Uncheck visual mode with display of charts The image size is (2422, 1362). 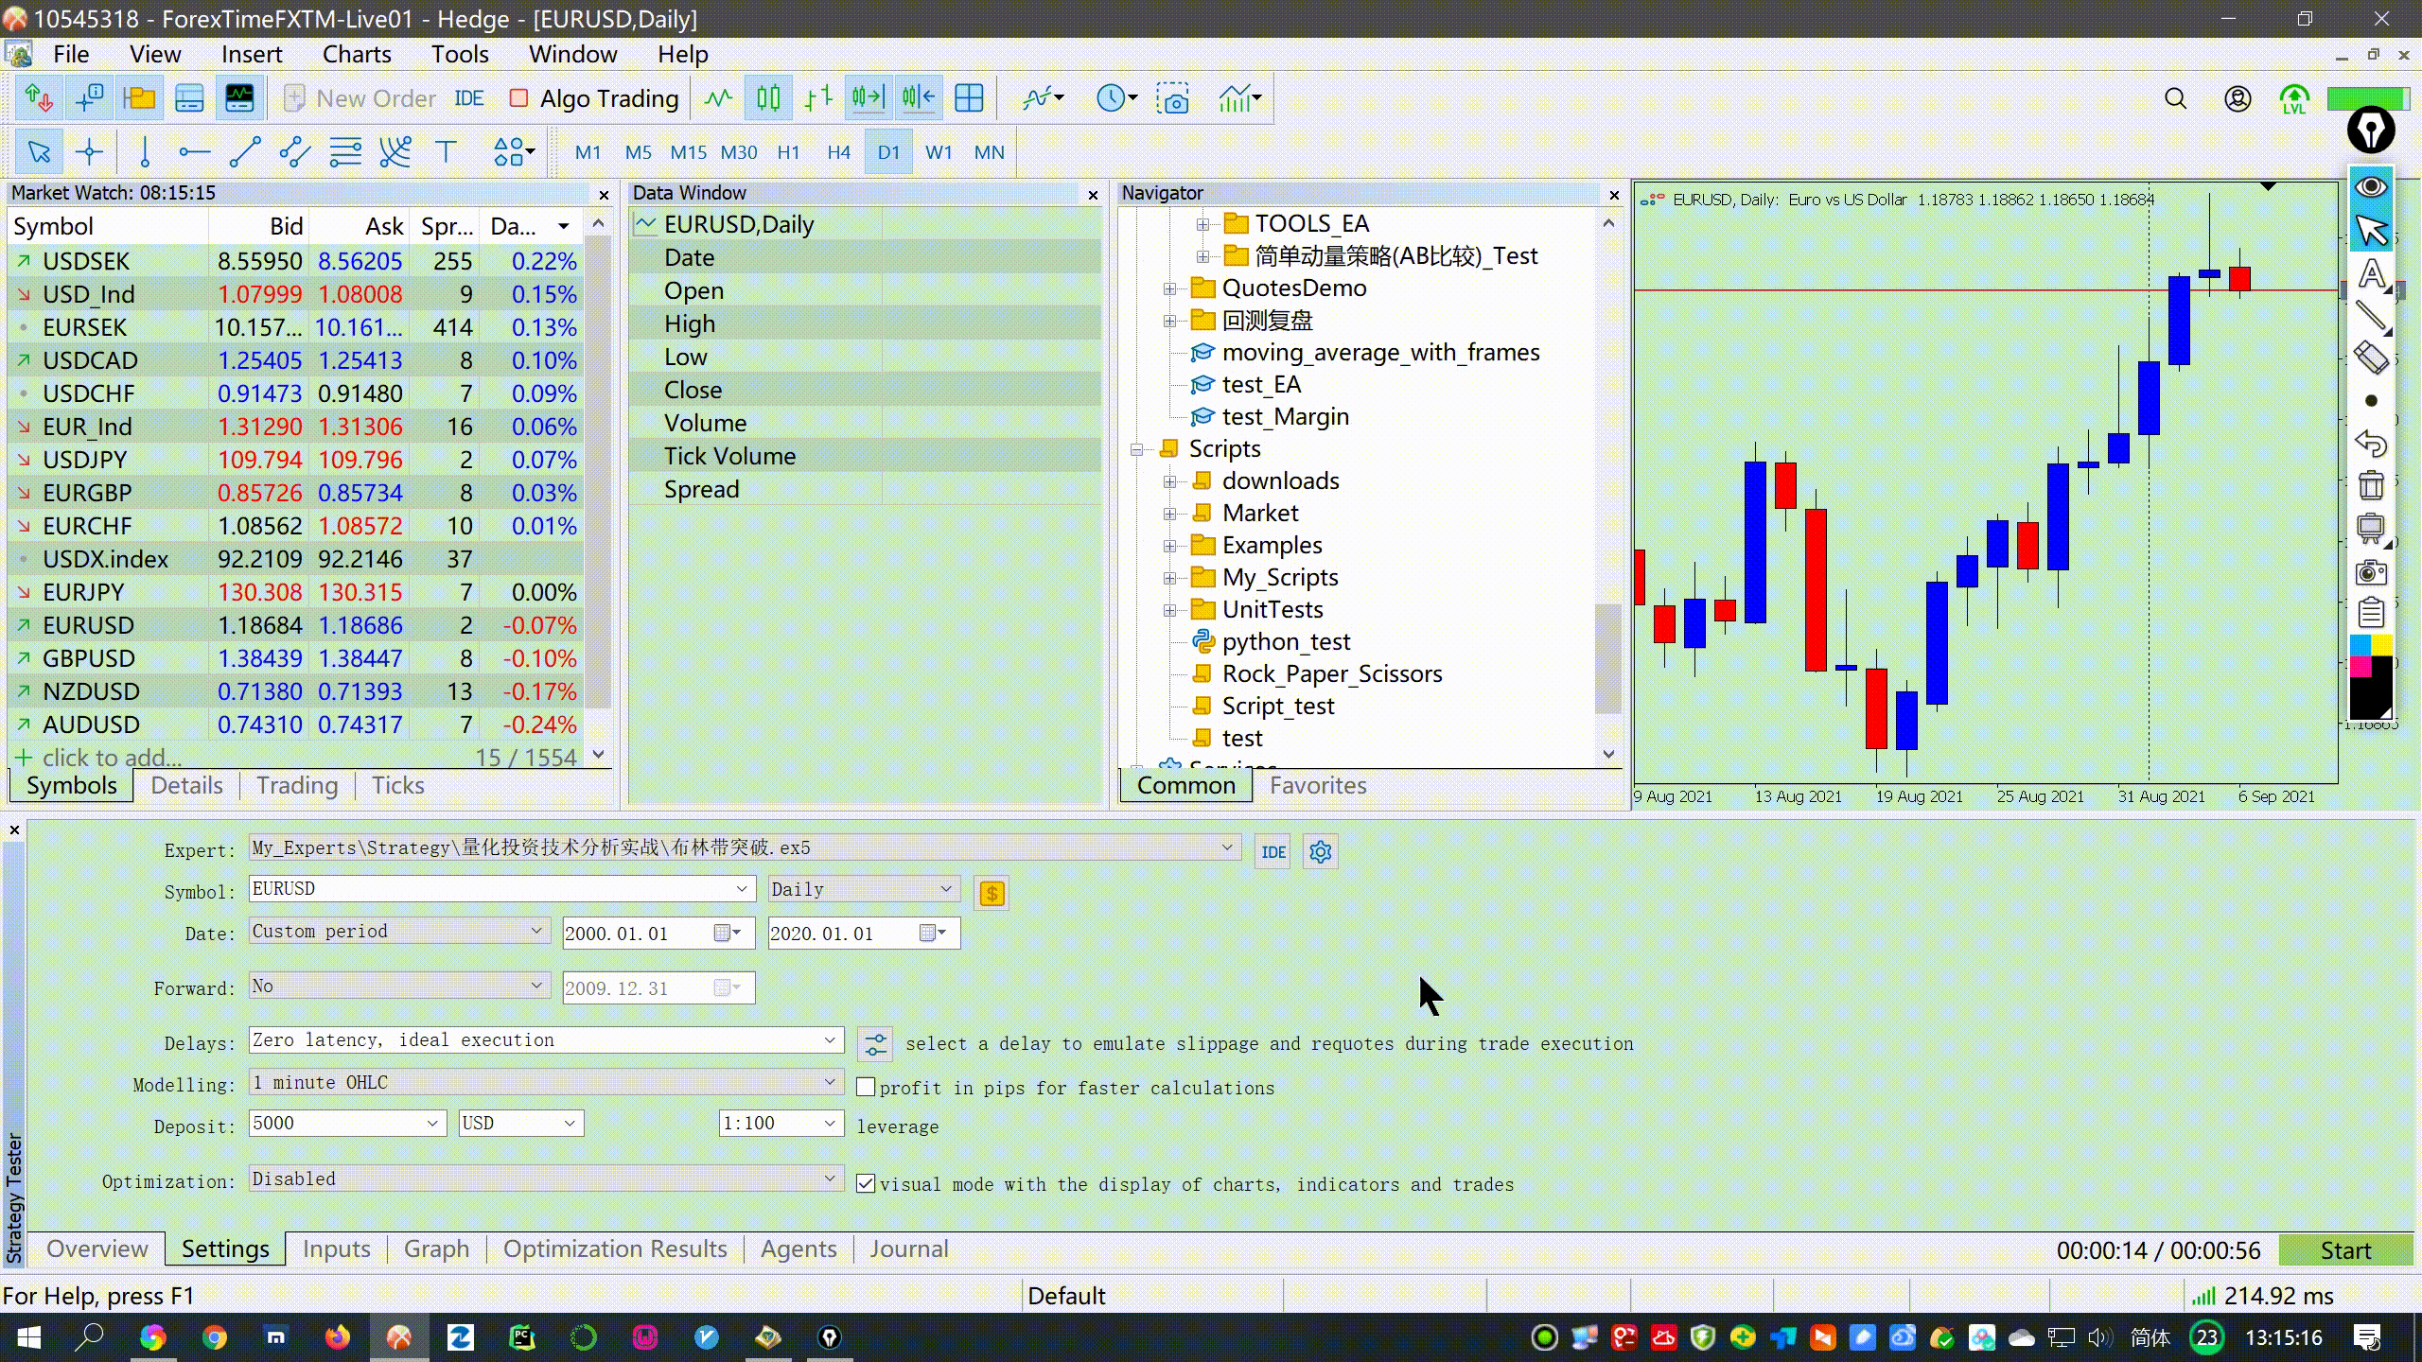[866, 1184]
